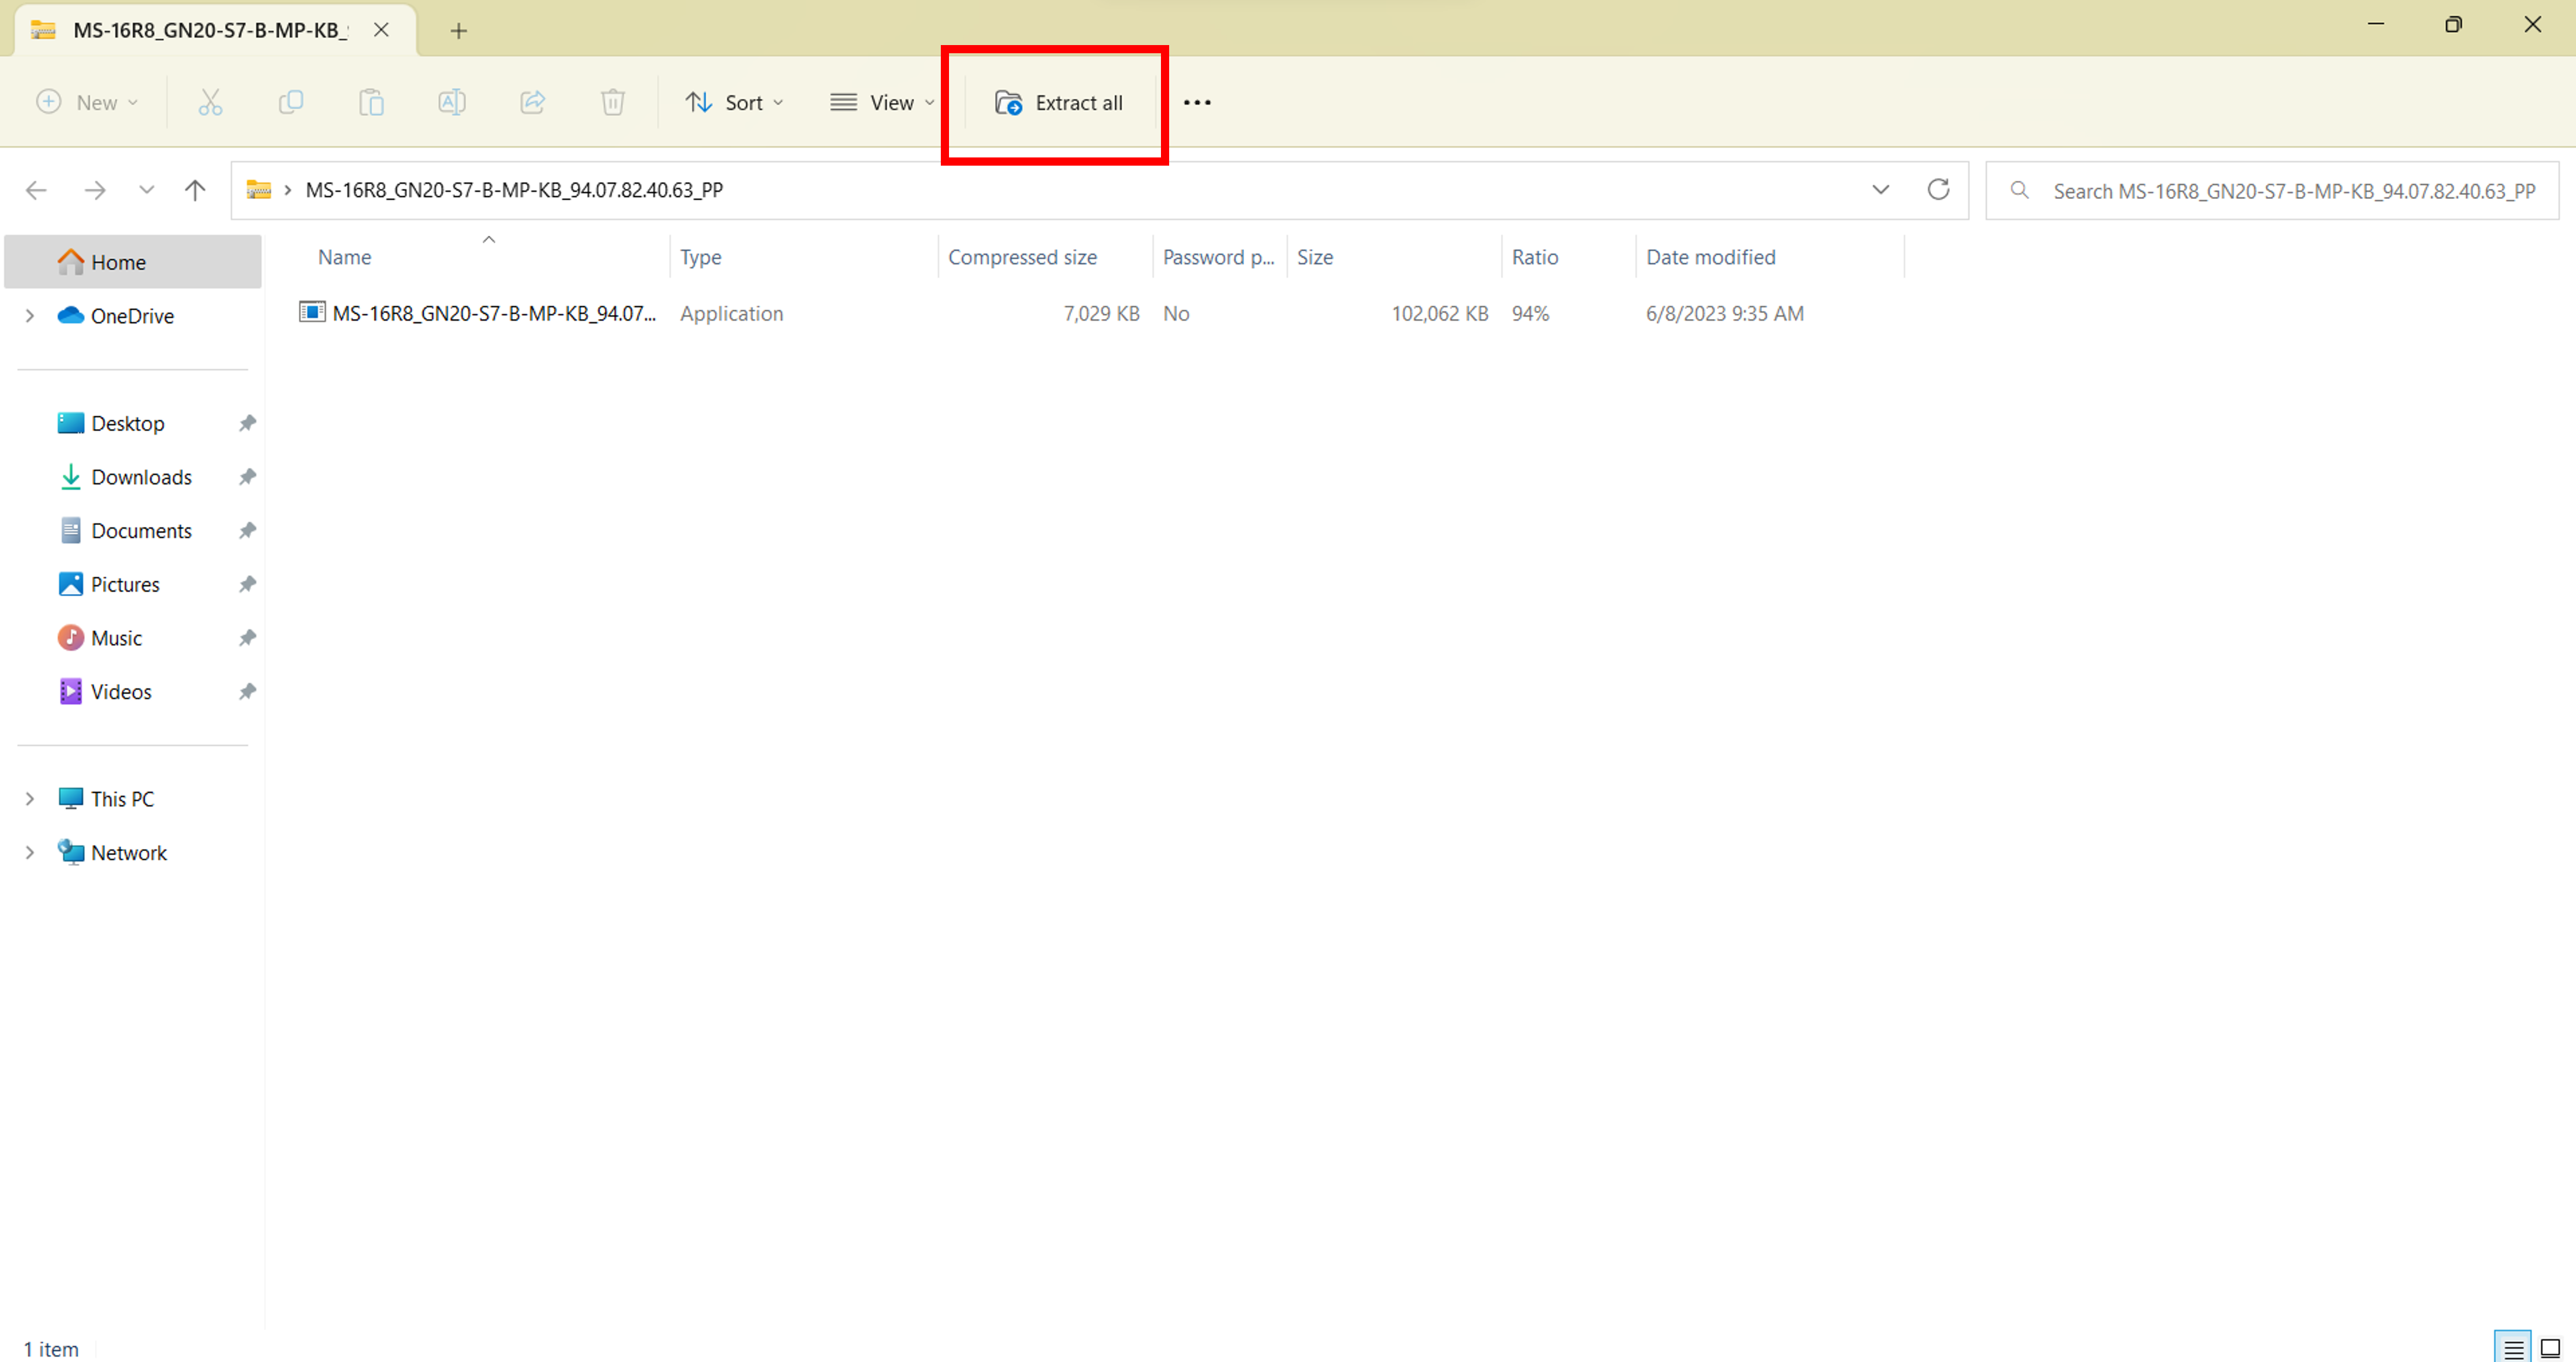Click the Copy icon in toolbar
This screenshot has width=2576, height=1362.
[x=291, y=102]
